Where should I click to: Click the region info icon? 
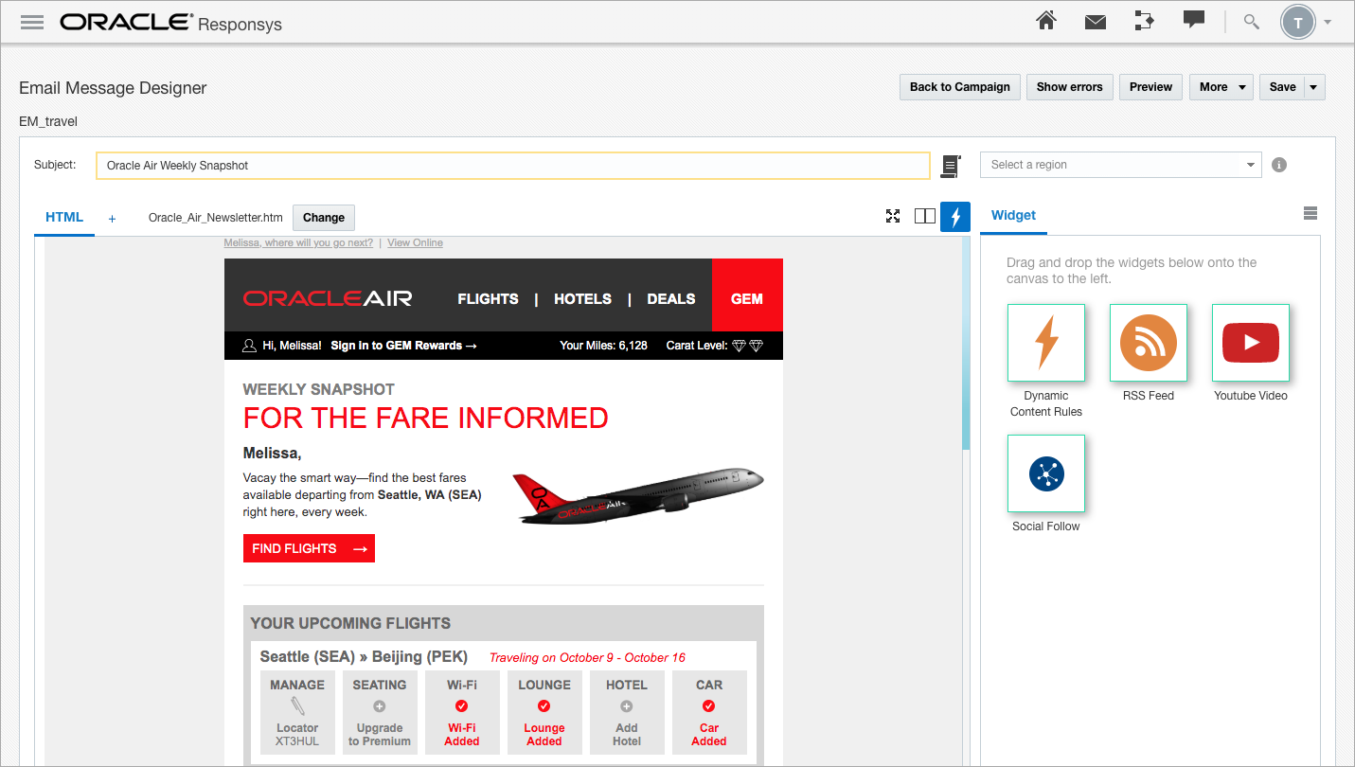pos(1279,165)
